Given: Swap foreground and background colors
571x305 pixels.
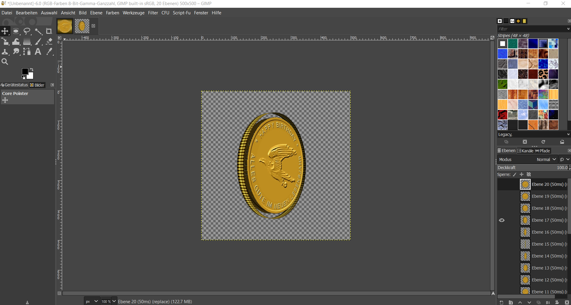Looking at the screenshot, I should pyautogui.click(x=32, y=69).
